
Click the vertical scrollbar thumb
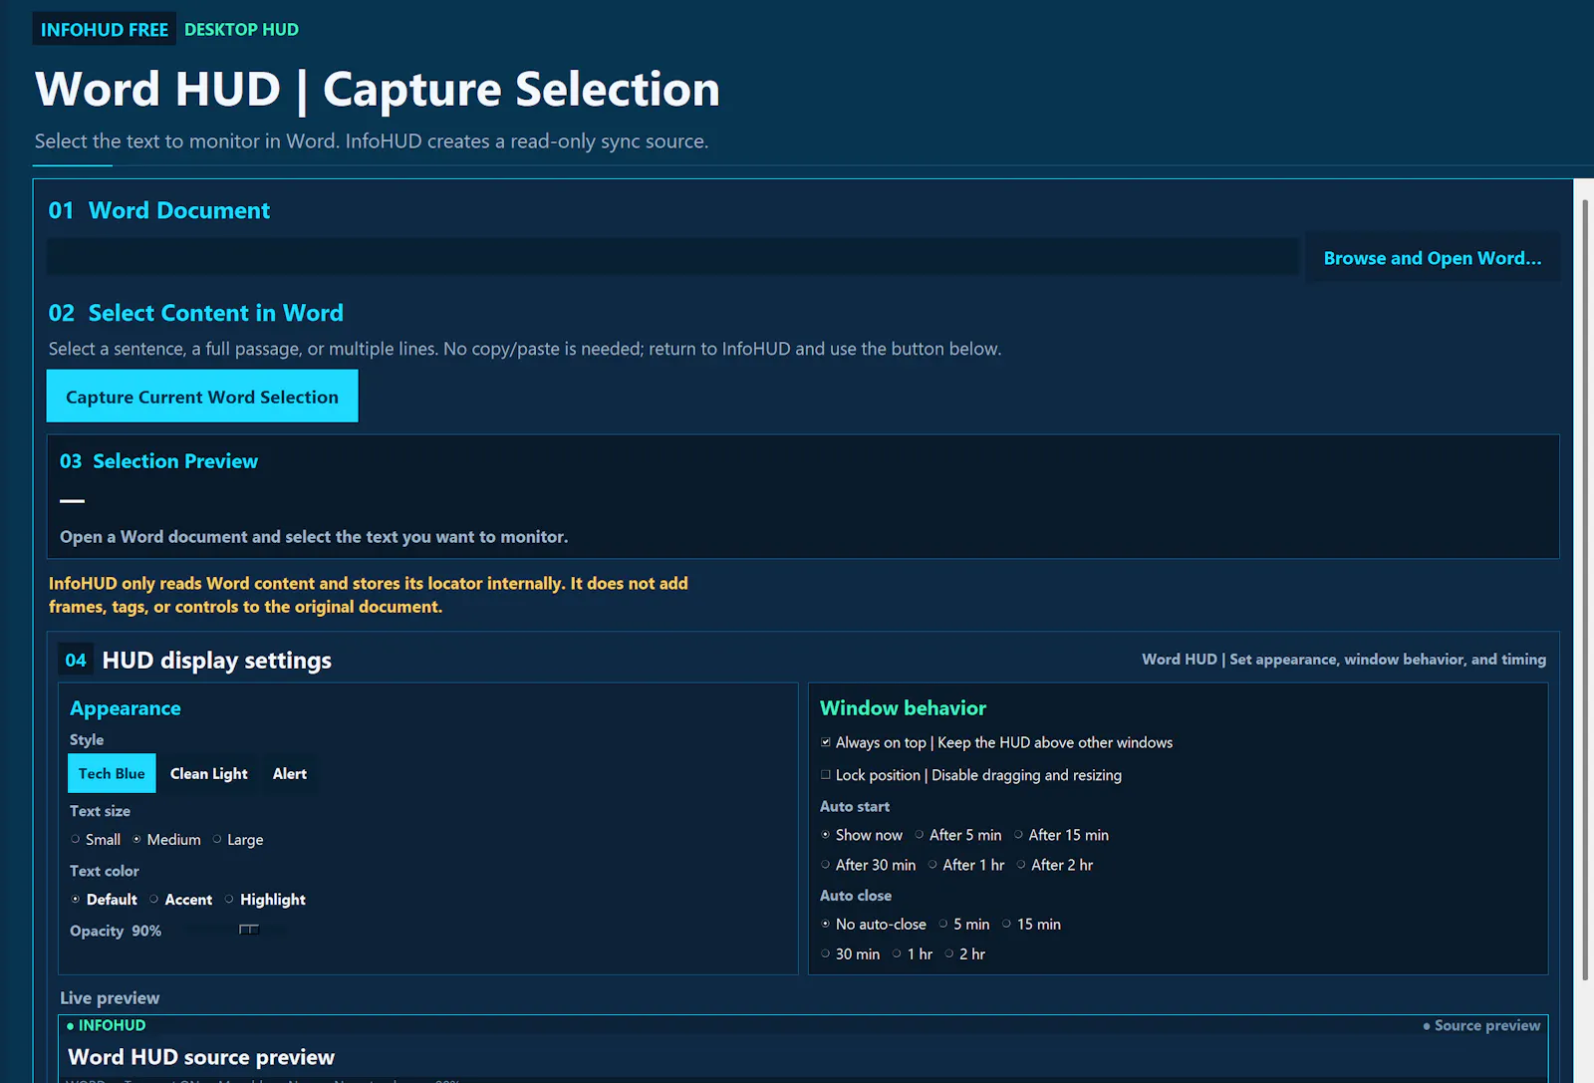pos(1585,590)
